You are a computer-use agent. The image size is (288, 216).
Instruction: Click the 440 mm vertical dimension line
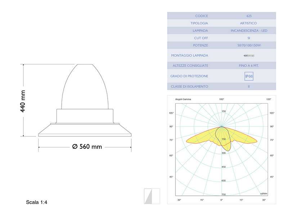pos(23,101)
